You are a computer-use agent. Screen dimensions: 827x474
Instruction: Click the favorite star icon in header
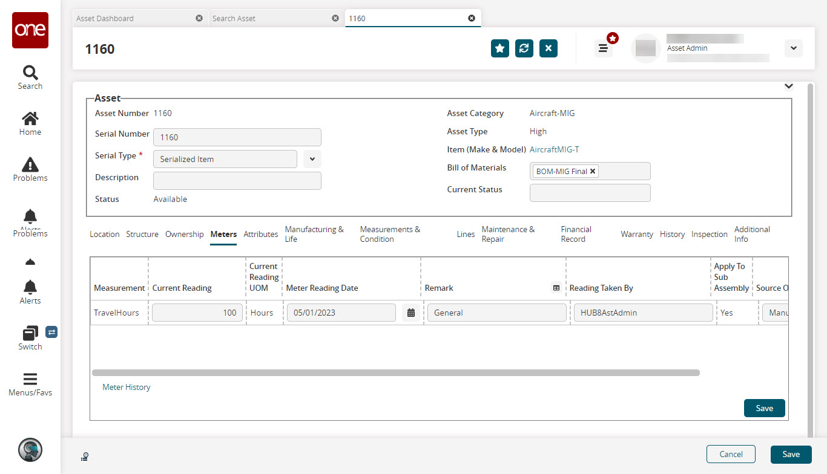499,48
